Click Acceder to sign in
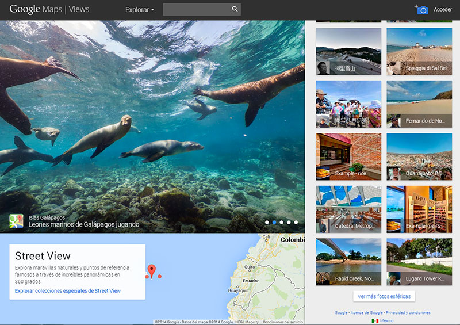This screenshot has width=460, height=325. click(x=442, y=10)
